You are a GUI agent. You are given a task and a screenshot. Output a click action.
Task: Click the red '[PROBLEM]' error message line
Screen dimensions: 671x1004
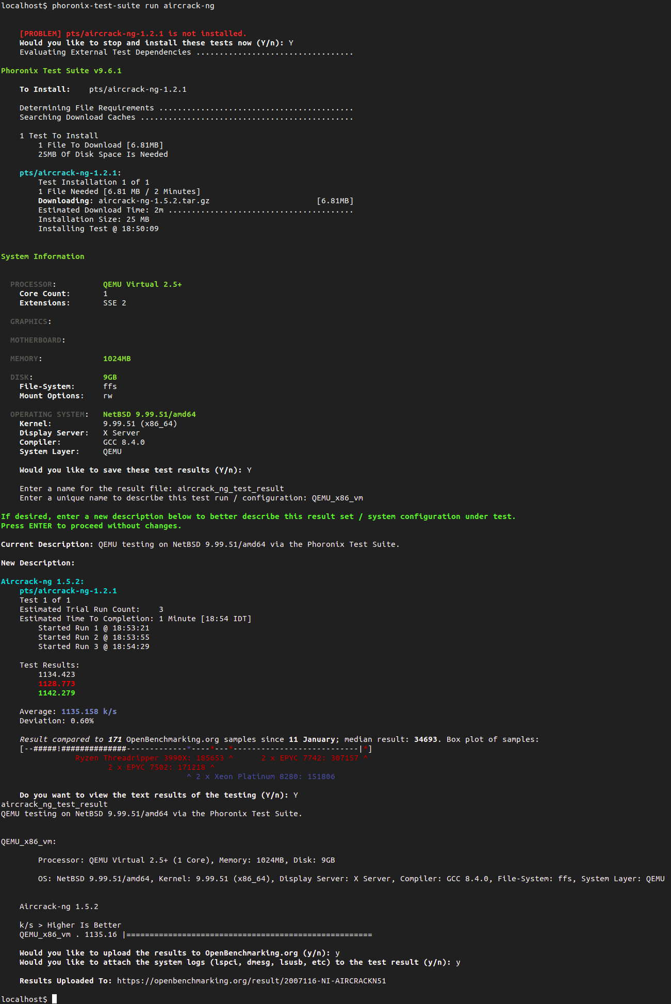(133, 34)
